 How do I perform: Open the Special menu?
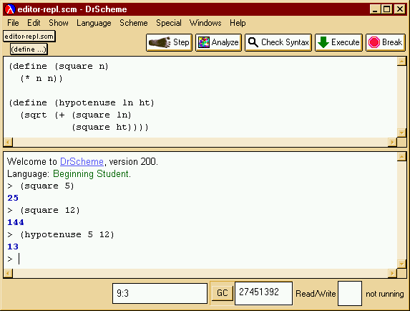click(169, 23)
